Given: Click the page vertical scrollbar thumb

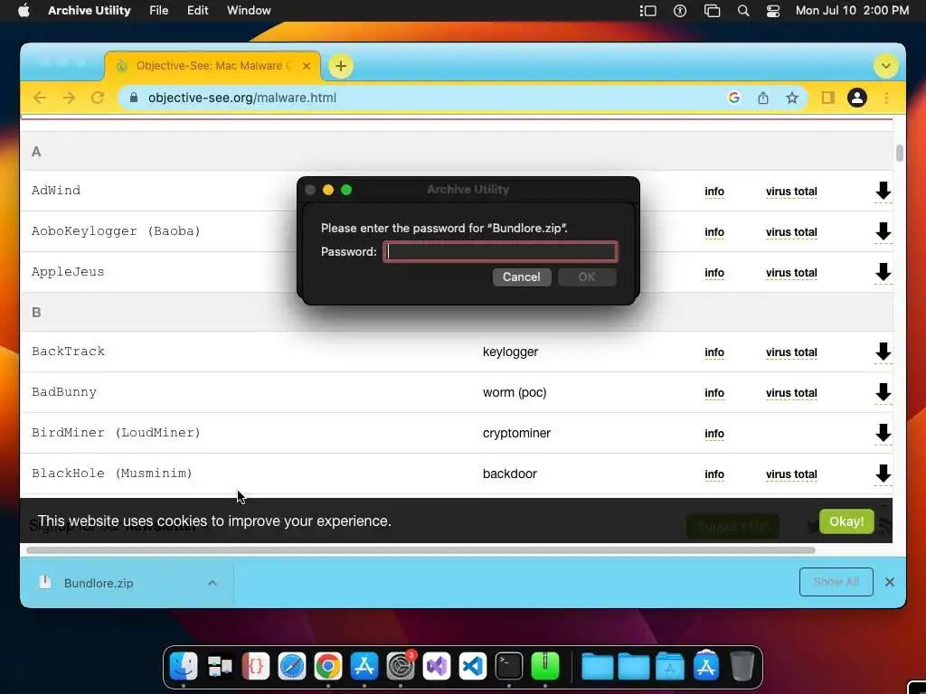Looking at the screenshot, I should [x=899, y=153].
